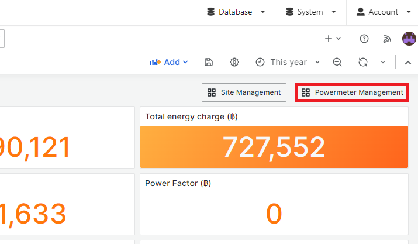The height and width of the screenshot is (244, 418).
Task: Open the news feed RSS icon
Action: coord(387,39)
